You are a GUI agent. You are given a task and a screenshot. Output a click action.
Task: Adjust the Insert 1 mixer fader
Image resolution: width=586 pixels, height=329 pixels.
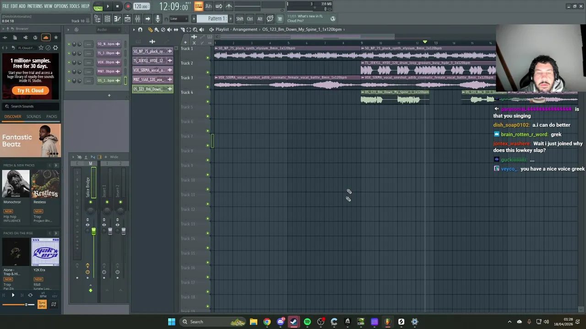pyautogui.click(x=110, y=232)
